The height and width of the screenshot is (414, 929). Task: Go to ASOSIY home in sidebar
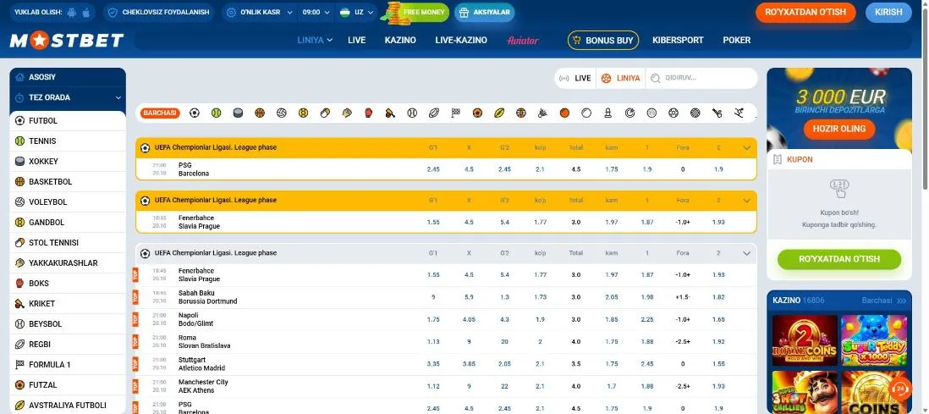68,77
